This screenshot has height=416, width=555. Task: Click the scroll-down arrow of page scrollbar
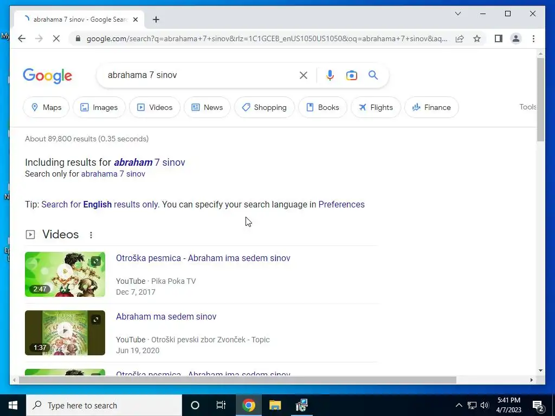pyautogui.click(x=540, y=370)
